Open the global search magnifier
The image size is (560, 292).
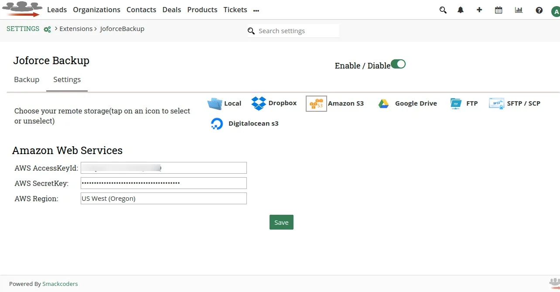tap(443, 10)
